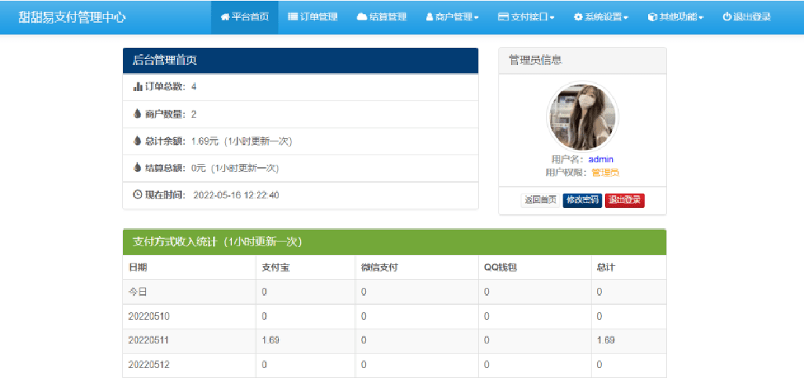The image size is (804, 378).
Task: Click the blue 修改密码 button
Action: point(583,201)
